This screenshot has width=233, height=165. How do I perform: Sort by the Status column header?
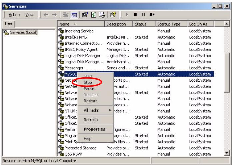pyautogui.click(x=144, y=24)
